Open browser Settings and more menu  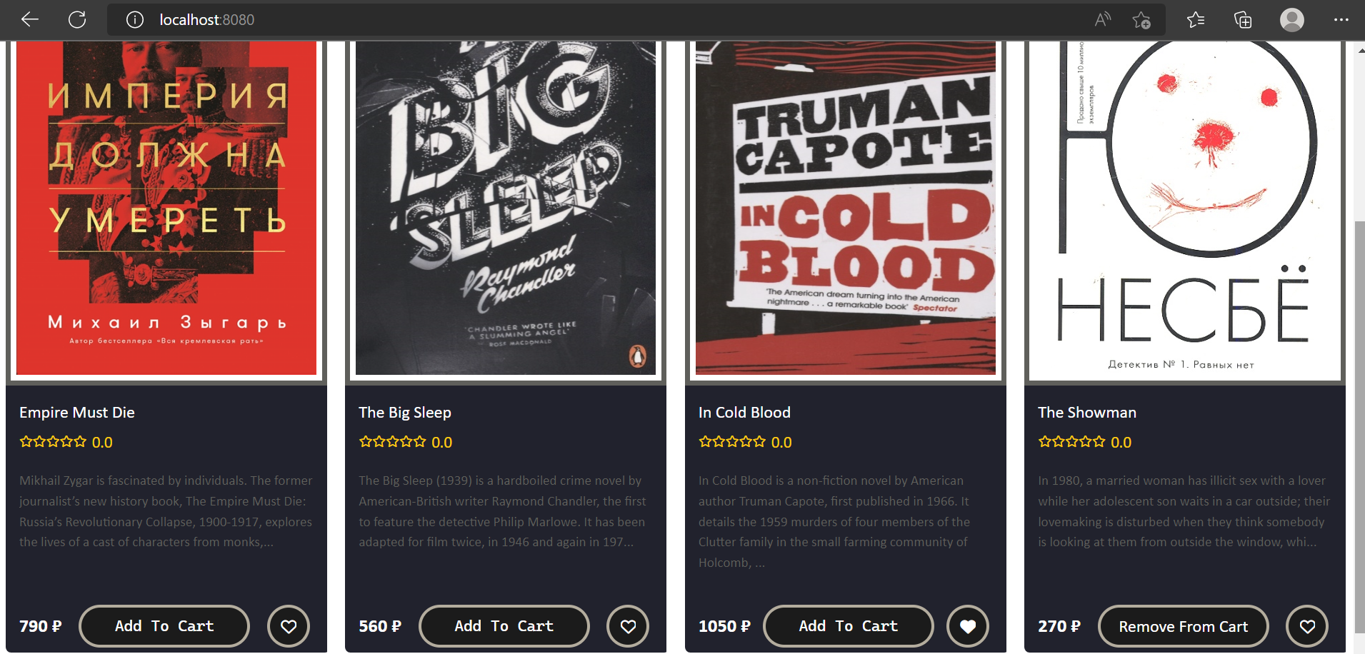(1341, 19)
